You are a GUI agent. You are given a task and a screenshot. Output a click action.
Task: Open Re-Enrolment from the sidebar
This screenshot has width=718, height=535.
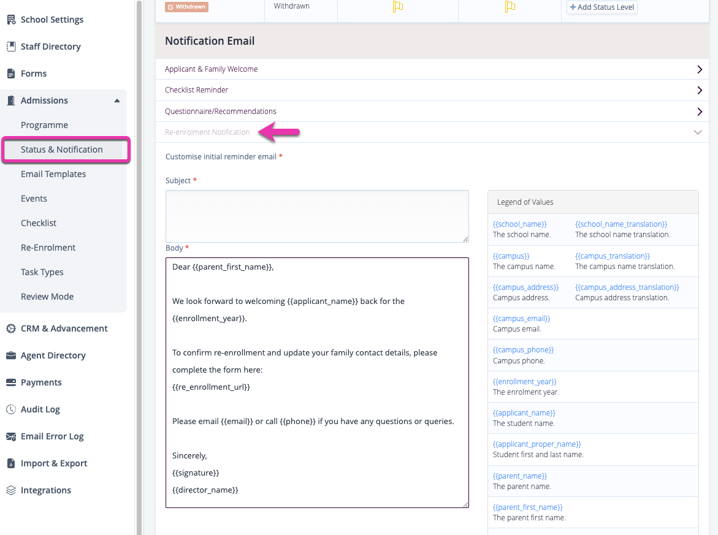48,248
